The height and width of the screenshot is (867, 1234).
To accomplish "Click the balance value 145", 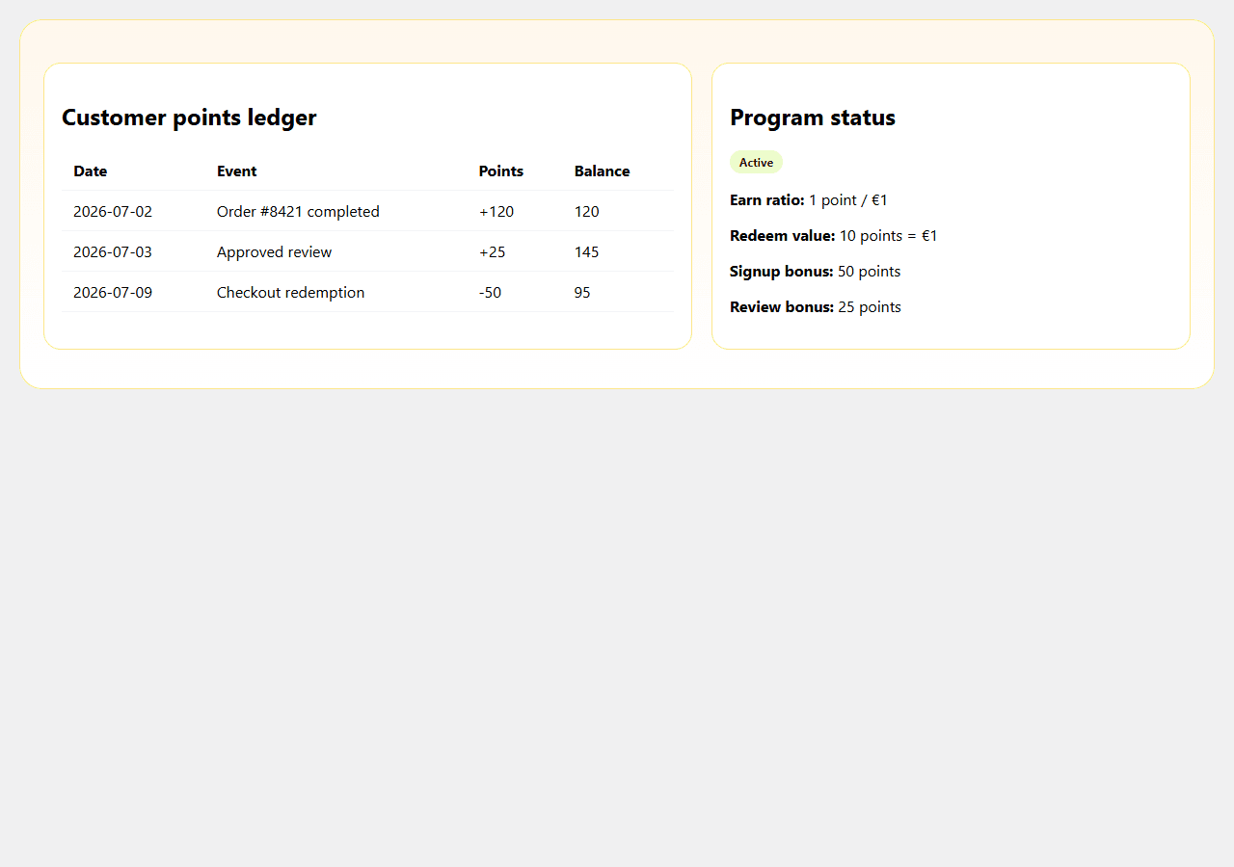I will tap(587, 252).
